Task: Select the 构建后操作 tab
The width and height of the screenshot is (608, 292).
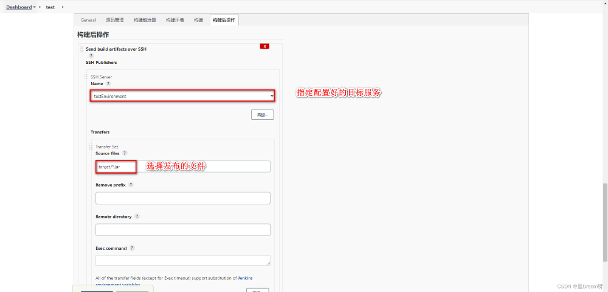Action: (224, 20)
